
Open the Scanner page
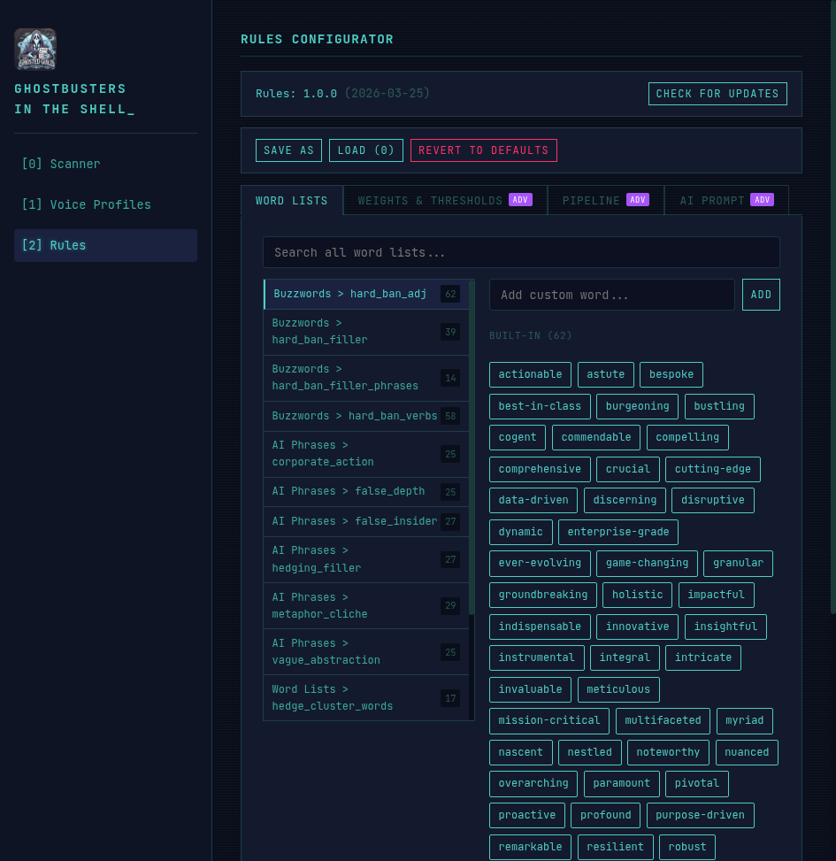tap(105, 164)
